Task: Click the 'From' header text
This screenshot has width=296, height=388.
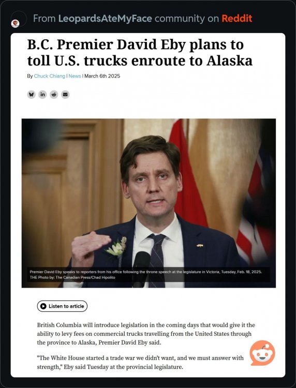Action: pyautogui.click(x=45, y=19)
